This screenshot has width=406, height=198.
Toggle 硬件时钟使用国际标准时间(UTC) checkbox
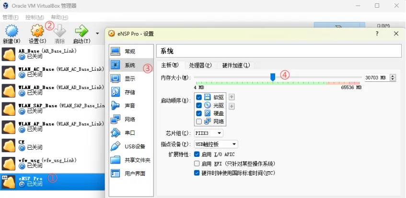point(197,173)
